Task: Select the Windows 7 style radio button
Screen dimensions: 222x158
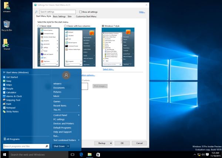Action: (103, 26)
